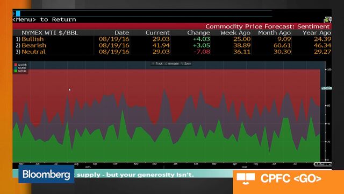Viewport: 344px width, 194px height.
Task: Click the y-axis 100 tick label
Action: (329, 70)
